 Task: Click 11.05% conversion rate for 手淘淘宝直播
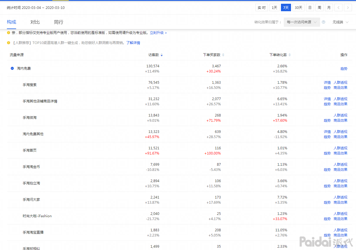click(282, 230)
